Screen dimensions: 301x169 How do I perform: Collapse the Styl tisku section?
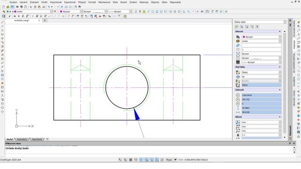280,67
